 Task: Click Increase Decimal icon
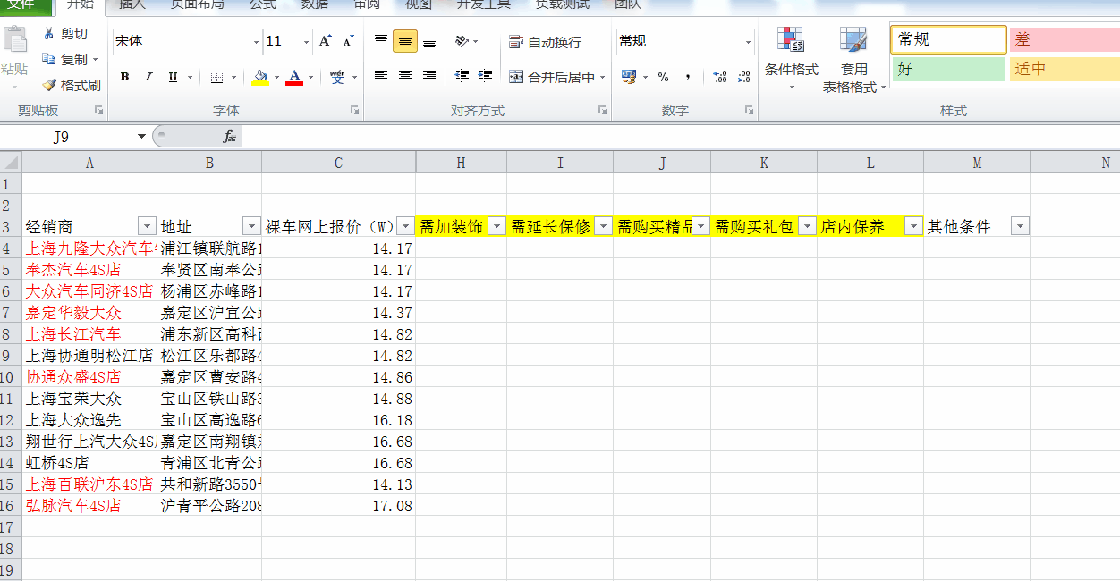[x=720, y=78]
